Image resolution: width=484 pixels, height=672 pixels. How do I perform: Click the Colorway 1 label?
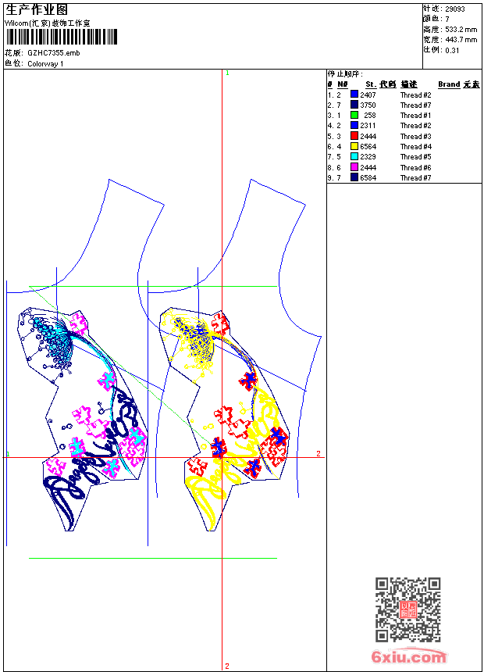tap(45, 64)
